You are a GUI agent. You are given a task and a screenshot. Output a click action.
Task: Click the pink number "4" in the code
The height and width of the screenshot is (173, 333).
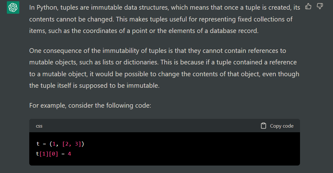69,153
